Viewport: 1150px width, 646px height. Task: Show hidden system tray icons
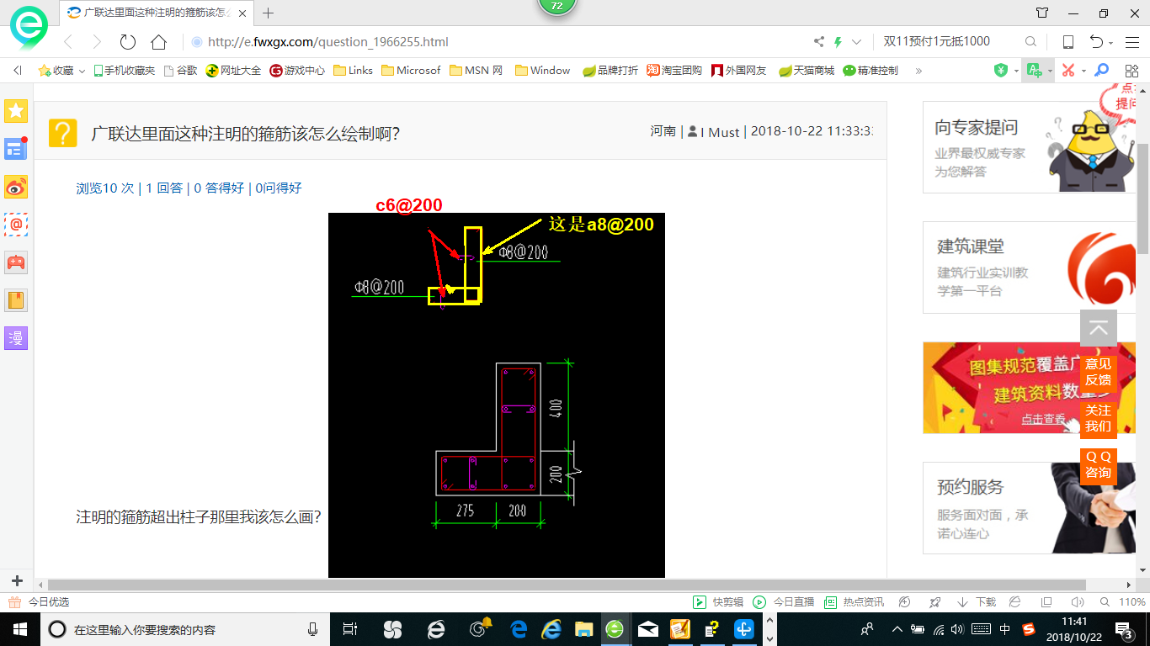(897, 629)
